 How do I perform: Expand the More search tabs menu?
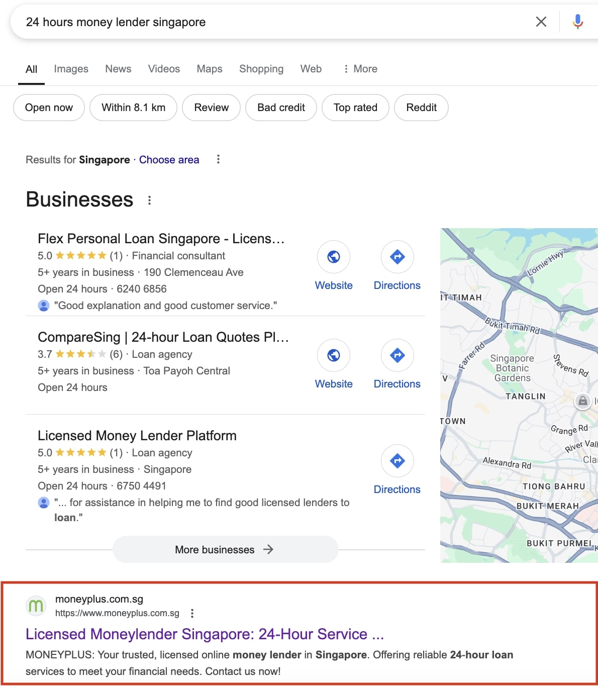coord(360,69)
